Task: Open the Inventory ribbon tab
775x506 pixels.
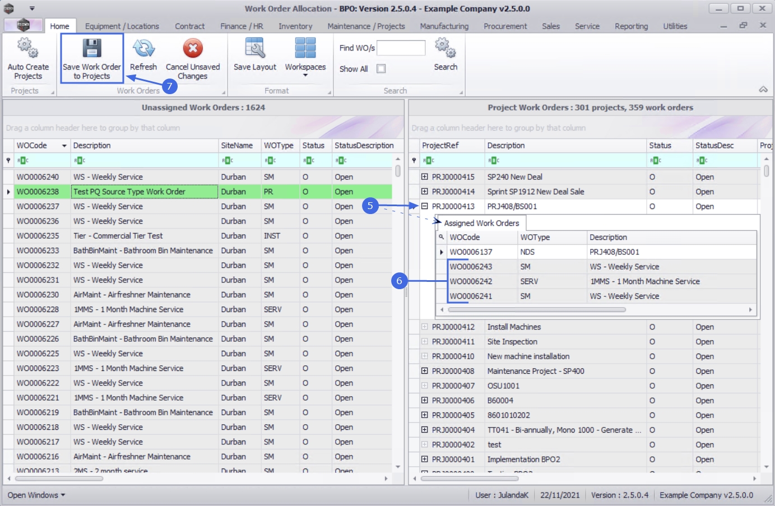Action: [x=295, y=26]
